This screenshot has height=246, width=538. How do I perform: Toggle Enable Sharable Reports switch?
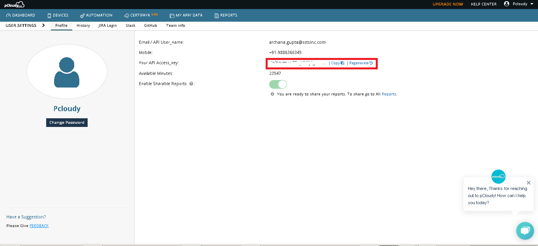pyautogui.click(x=278, y=84)
